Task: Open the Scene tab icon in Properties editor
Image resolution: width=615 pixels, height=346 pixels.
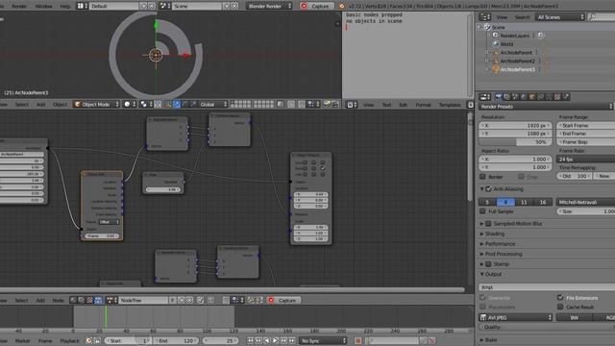Action: point(515,96)
